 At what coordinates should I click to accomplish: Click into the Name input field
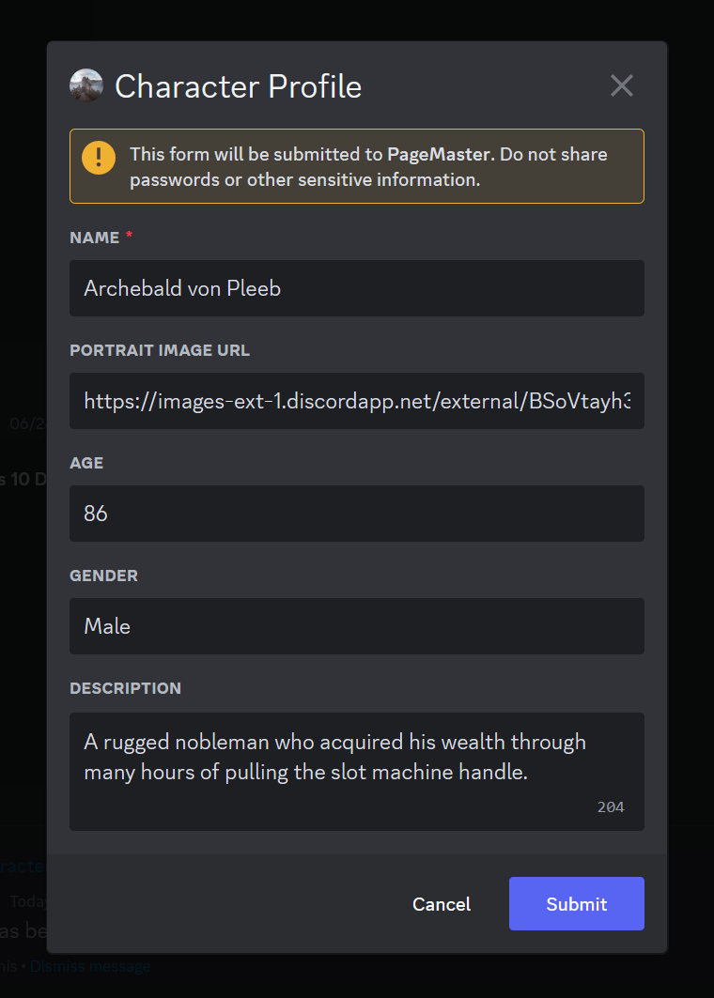pyautogui.click(x=356, y=288)
